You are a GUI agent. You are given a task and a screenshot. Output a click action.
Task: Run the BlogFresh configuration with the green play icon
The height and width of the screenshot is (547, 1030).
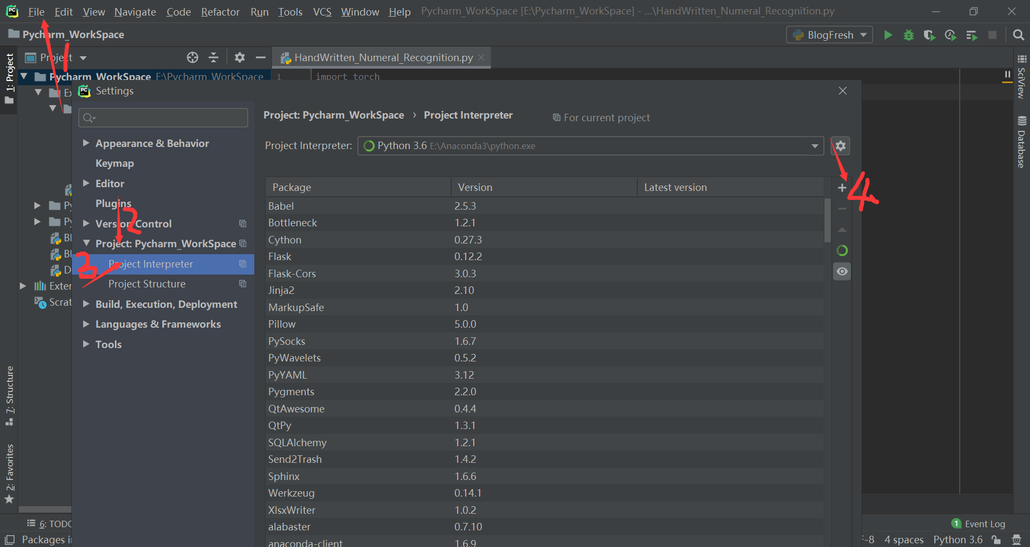click(x=888, y=35)
